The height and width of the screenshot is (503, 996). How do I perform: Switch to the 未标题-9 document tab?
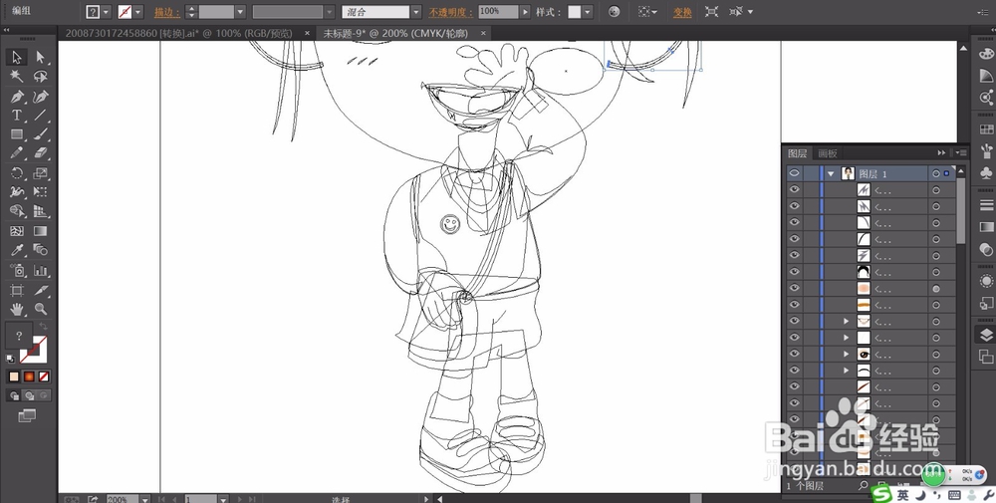coord(395,33)
